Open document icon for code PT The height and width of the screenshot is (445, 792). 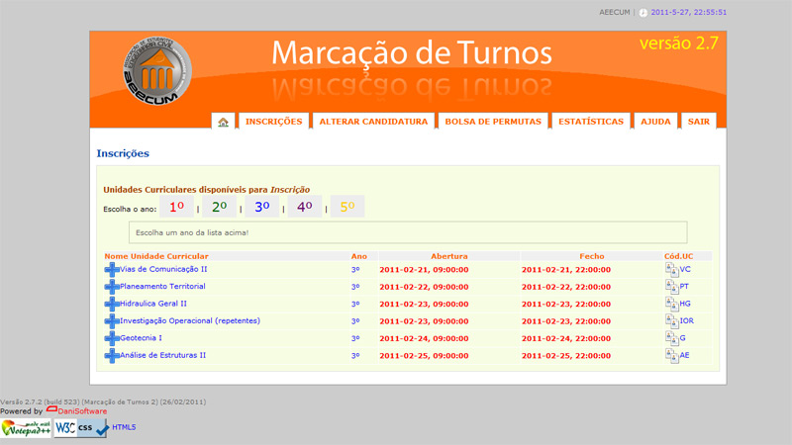tap(671, 287)
